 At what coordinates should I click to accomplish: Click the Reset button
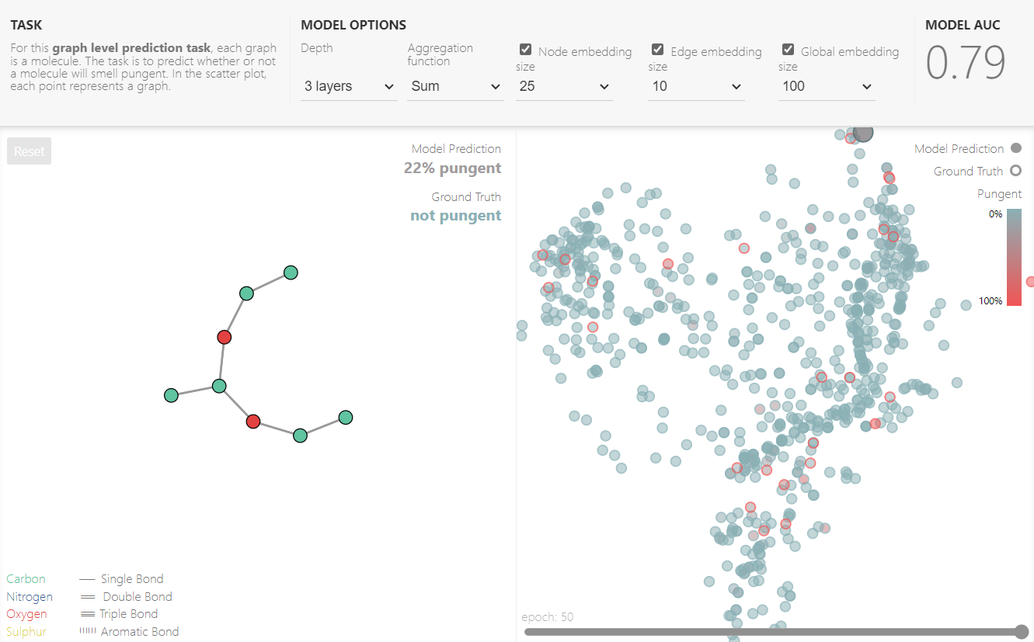[30, 151]
